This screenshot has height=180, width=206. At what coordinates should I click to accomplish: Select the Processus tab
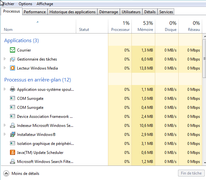12,12
